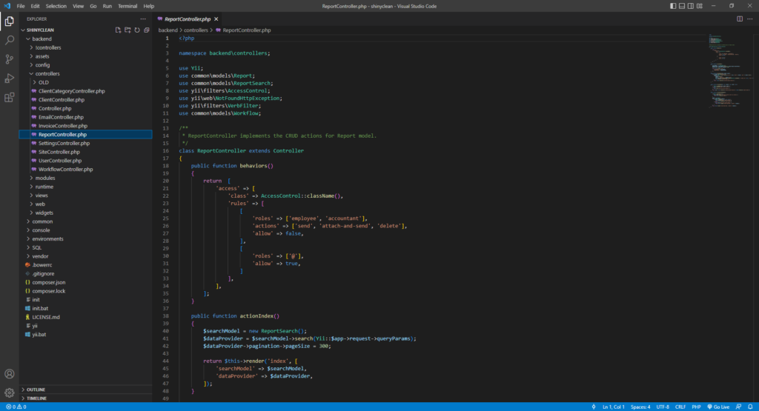Refresh the Explorer file tree
This screenshot has width=759, height=411.
137,30
